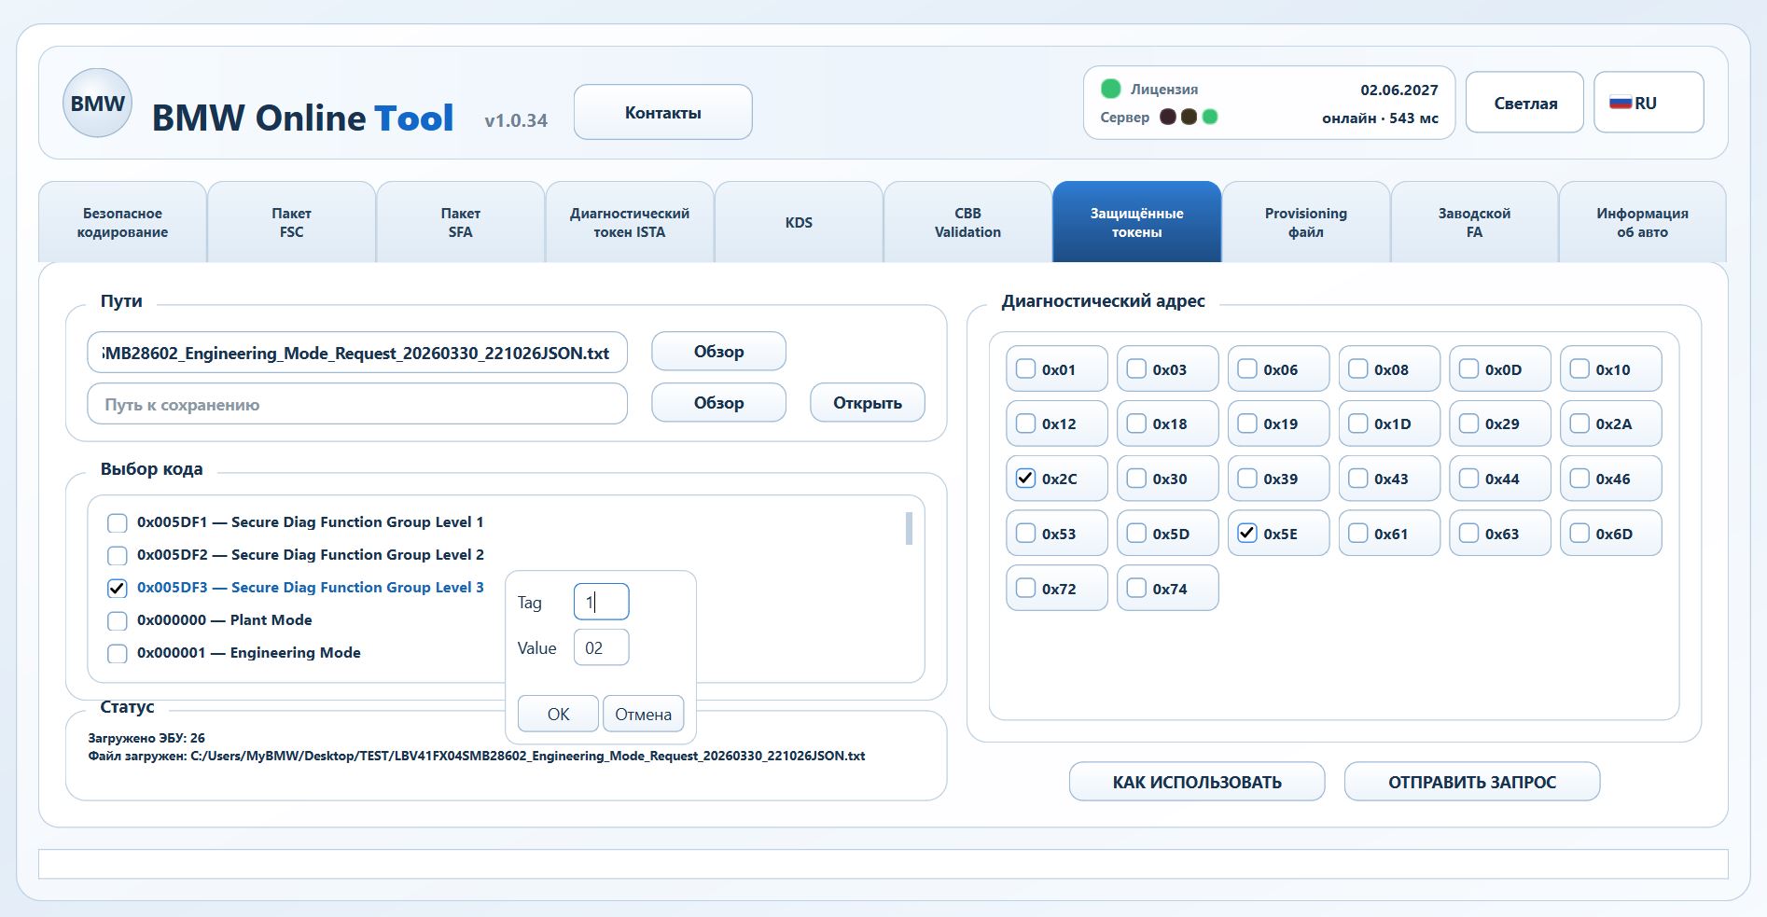Image resolution: width=1767 pixels, height=917 pixels.
Task: Click the Russian flag language button
Action: [x=1649, y=103]
